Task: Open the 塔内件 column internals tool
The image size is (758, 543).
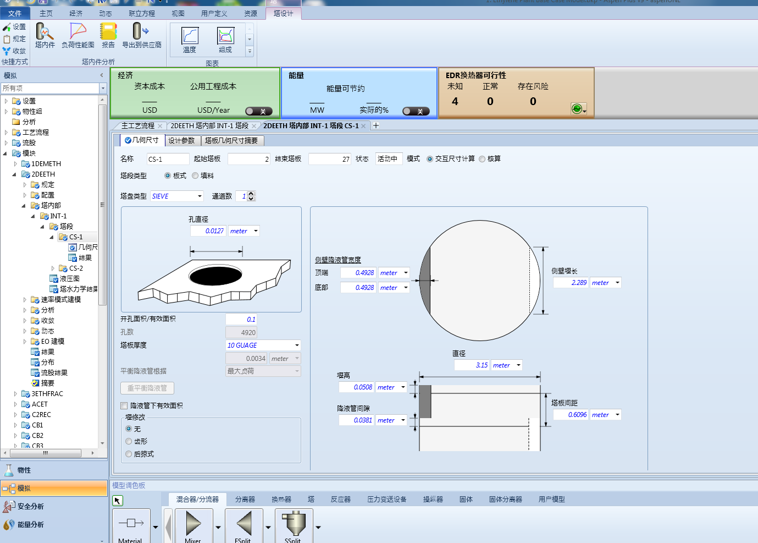Action: pos(45,35)
